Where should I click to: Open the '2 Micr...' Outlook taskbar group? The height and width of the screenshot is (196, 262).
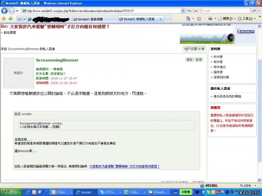(62, 192)
